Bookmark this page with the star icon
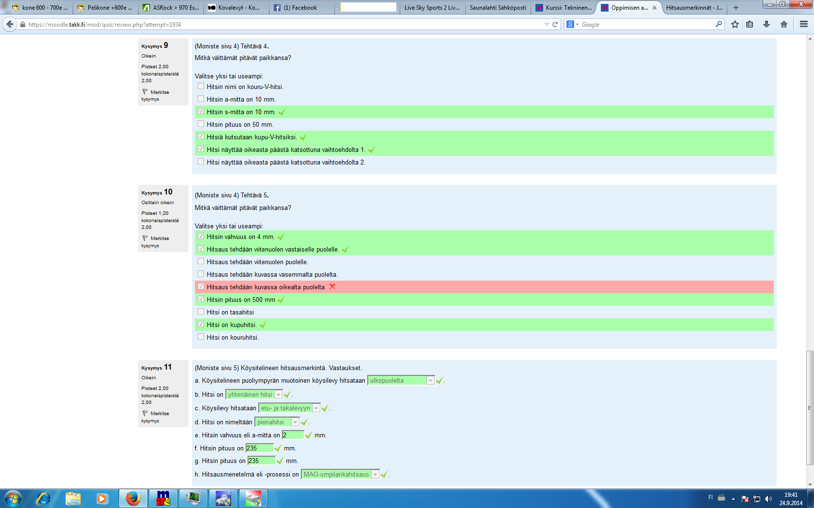 (x=735, y=24)
